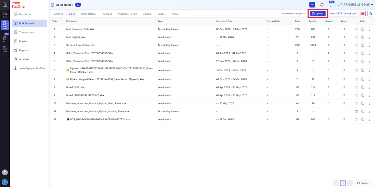View $ content excel sheet.xlsx eye icon
Screen dimensions: 375x187
(x=356, y=45)
